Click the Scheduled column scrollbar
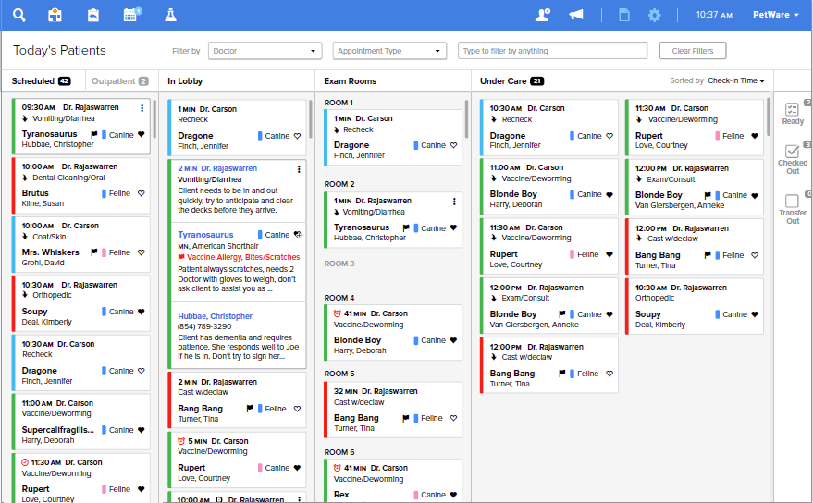 coord(154,119)
